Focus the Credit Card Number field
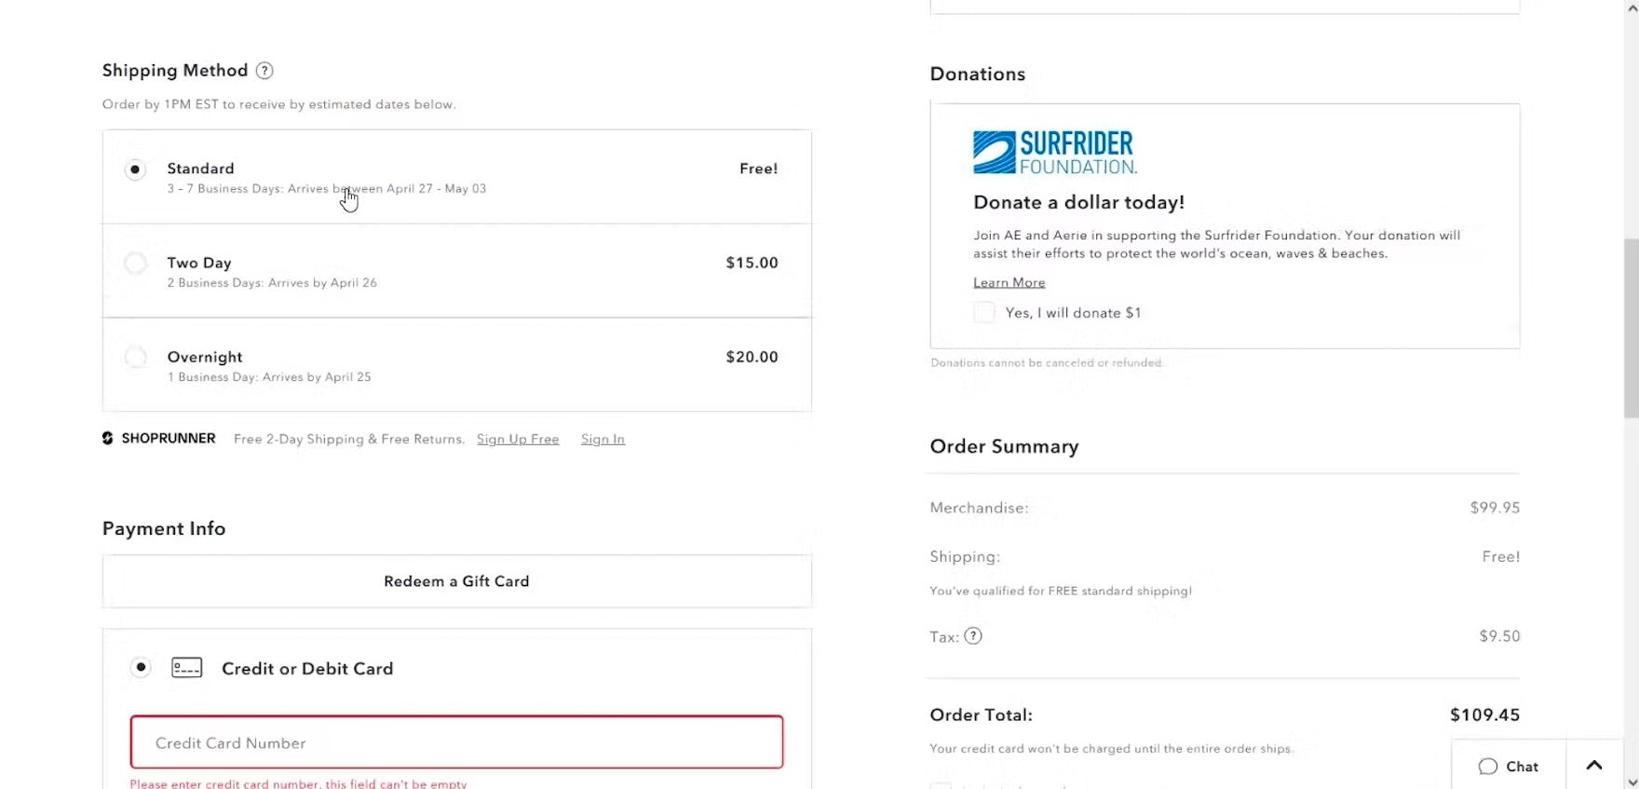The height and width of the screenshot is (789, 1639). [x=456, y=742]
